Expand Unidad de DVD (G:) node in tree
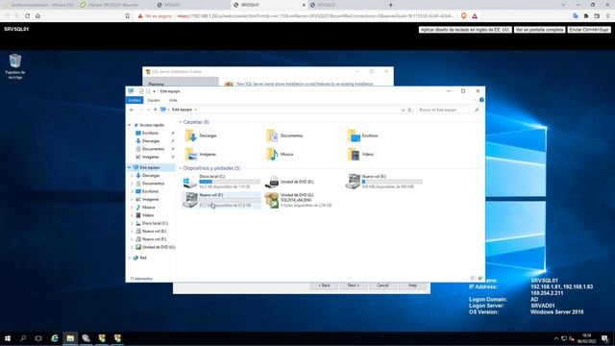Viewport: 615px width, 346px height. point(133,247)
